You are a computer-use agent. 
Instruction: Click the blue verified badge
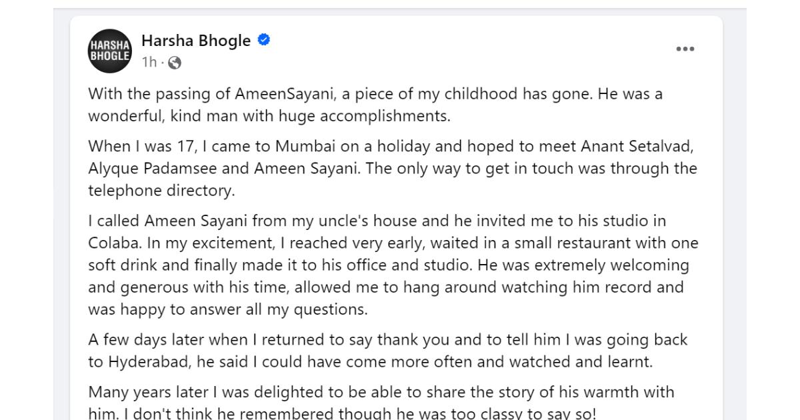point(264,41)
